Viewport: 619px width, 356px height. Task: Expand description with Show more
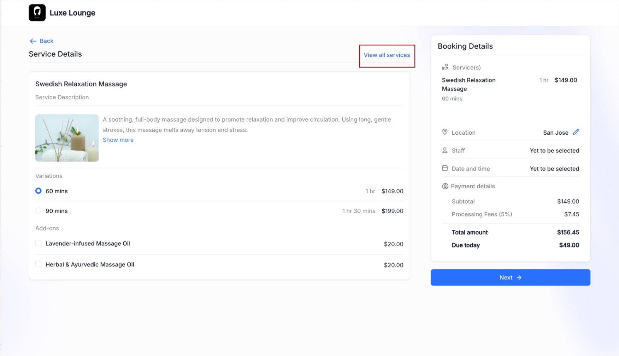click(118, 140)
